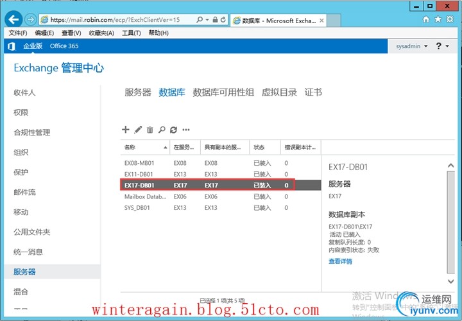Open the 查看(V) menu
This screenshot has width=462, height=321.
tap(71, 33)
